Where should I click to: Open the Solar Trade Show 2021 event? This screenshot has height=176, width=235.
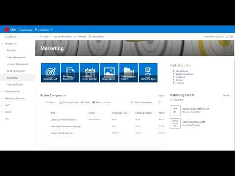(x=193, y=122)
